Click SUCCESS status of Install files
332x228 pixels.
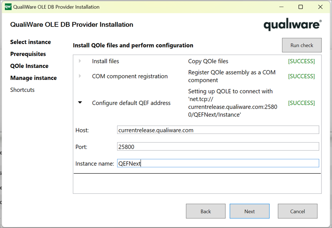(301, 61)
